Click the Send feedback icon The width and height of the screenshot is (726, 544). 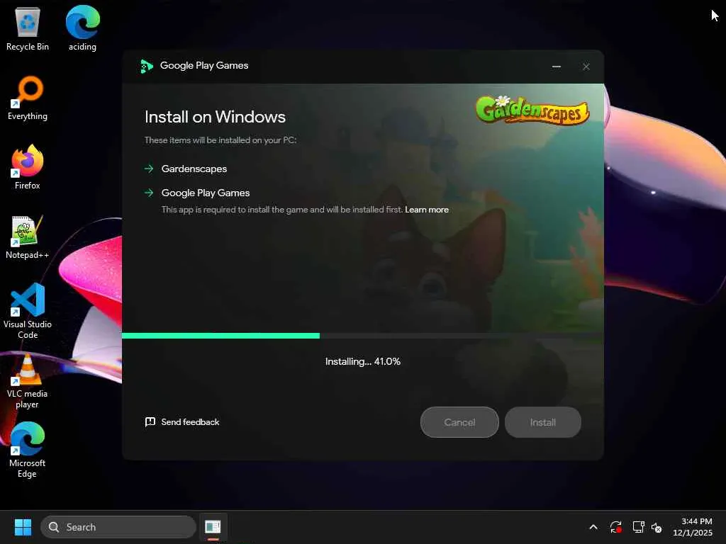point(150,422)
